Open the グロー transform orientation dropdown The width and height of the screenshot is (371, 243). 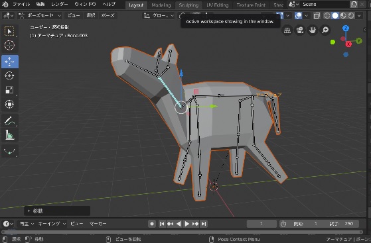pyautogui.click(x=159, y=16)
